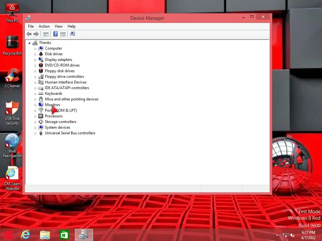This screenshot has height=241, width=322.
Task: Select the Universal Serial Bus controllers label
Action: click(70, 133)
